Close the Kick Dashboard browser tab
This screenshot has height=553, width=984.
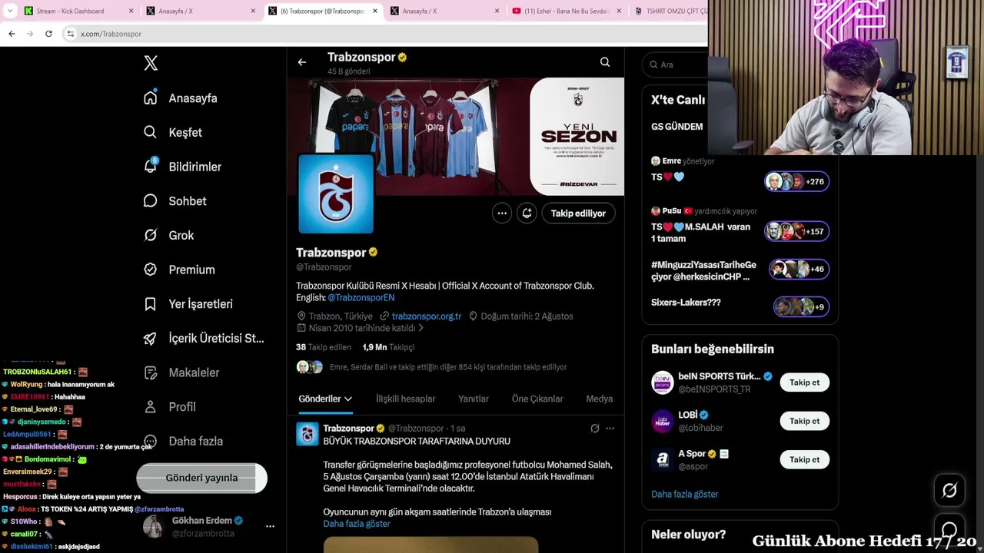pos(131,11)
